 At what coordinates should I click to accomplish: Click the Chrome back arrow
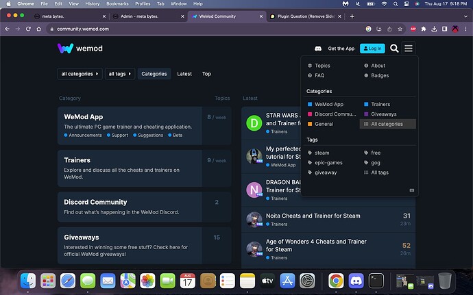point(8,29)
